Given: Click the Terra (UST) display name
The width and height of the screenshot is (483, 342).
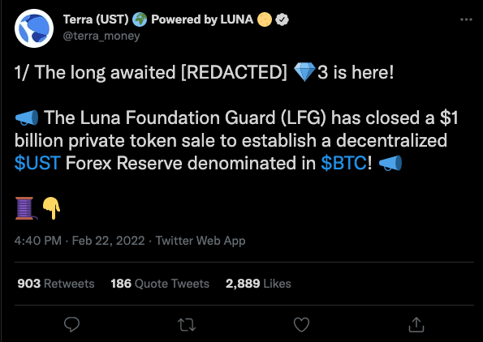Looking at the screenshot, I should 96,19.
